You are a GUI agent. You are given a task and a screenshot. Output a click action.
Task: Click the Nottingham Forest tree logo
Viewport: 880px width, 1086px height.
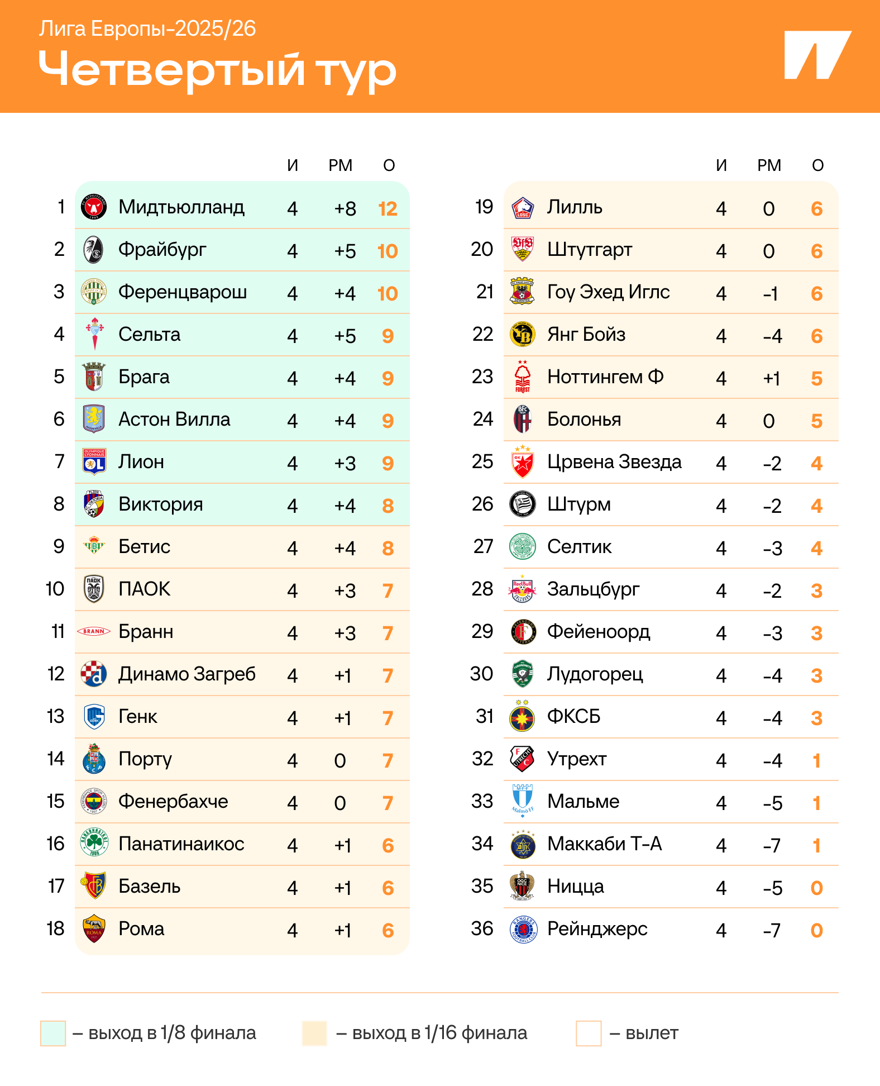(x=523, y=377)
